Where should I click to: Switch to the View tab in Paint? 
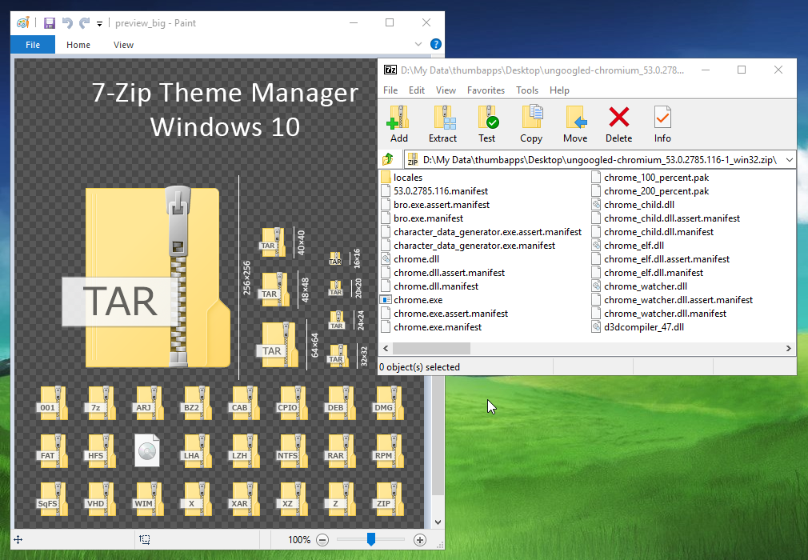point(123,45)
